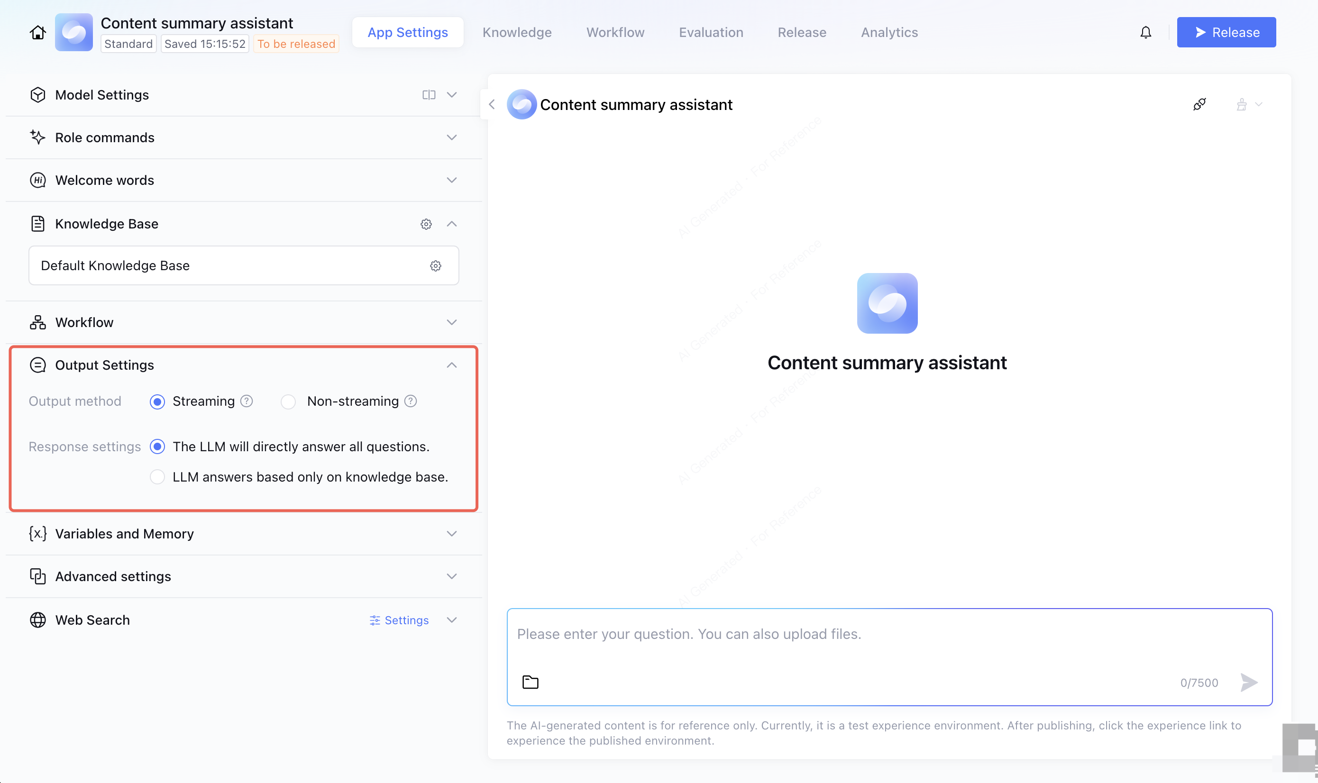Open Default Knowledge Base gear settings

[435, 266]
